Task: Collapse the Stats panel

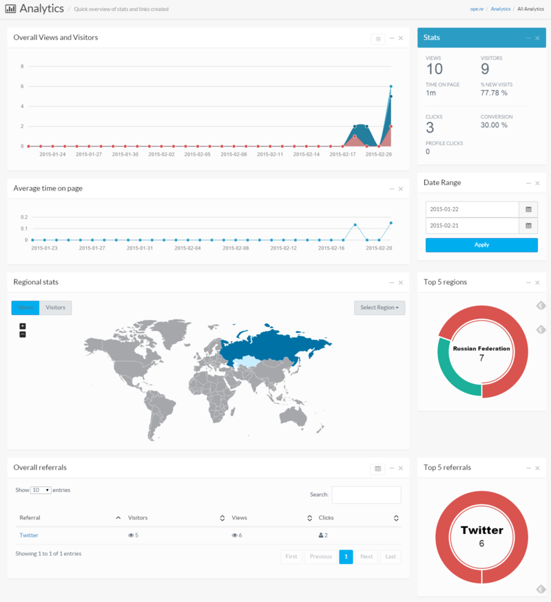Action: click(528, 38)
